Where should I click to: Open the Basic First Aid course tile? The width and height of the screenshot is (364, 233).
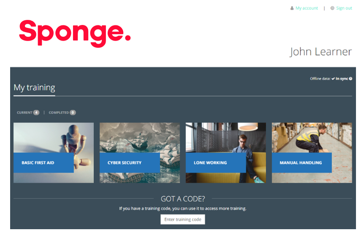(54, 153)
